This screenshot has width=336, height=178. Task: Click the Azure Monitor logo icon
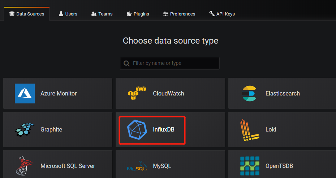point(25,93)
